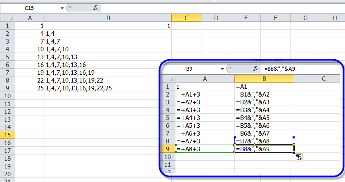Click inset cell with formula =B1&","&A2

tap(264, 94)
